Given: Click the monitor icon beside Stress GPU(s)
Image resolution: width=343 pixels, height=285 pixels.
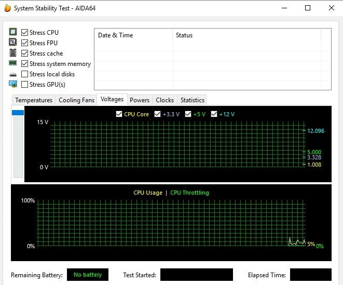Looking at the screenshot, I should 13,84.
